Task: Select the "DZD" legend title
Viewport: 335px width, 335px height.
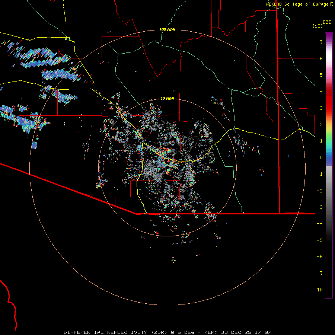Action: (x=327, y=22)
